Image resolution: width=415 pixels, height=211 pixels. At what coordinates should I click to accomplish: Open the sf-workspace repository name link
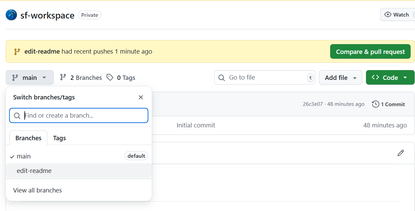(47, 15)
